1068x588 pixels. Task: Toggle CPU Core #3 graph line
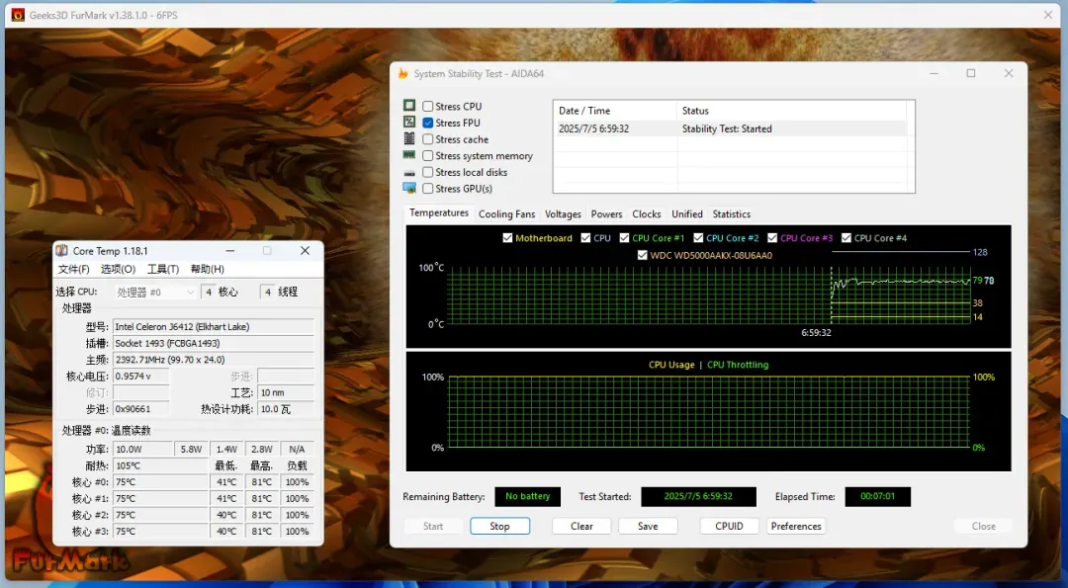(x=772, y=238)
